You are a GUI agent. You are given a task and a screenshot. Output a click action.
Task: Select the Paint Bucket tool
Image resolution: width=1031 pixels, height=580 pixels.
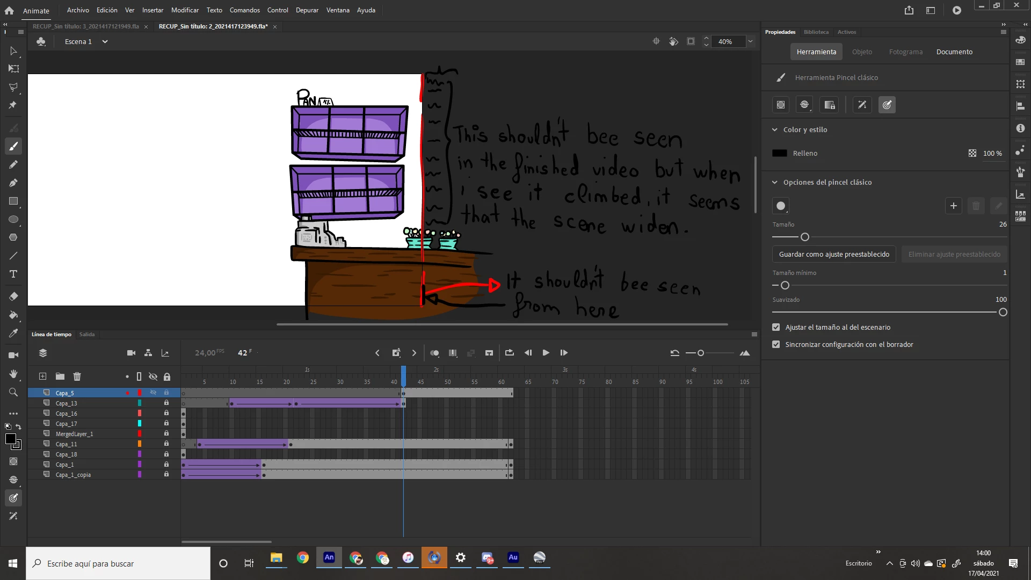click(13, 315)
